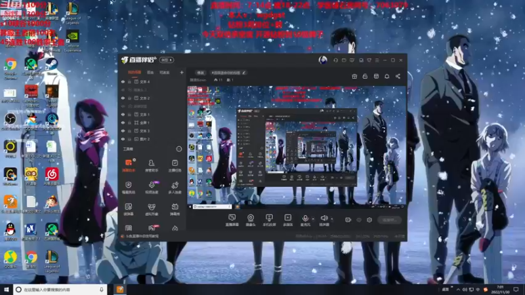The image size is (525, 295).
Task: Toggle the lock on the 全屏 1 layer
Action: tap(129, 123)
